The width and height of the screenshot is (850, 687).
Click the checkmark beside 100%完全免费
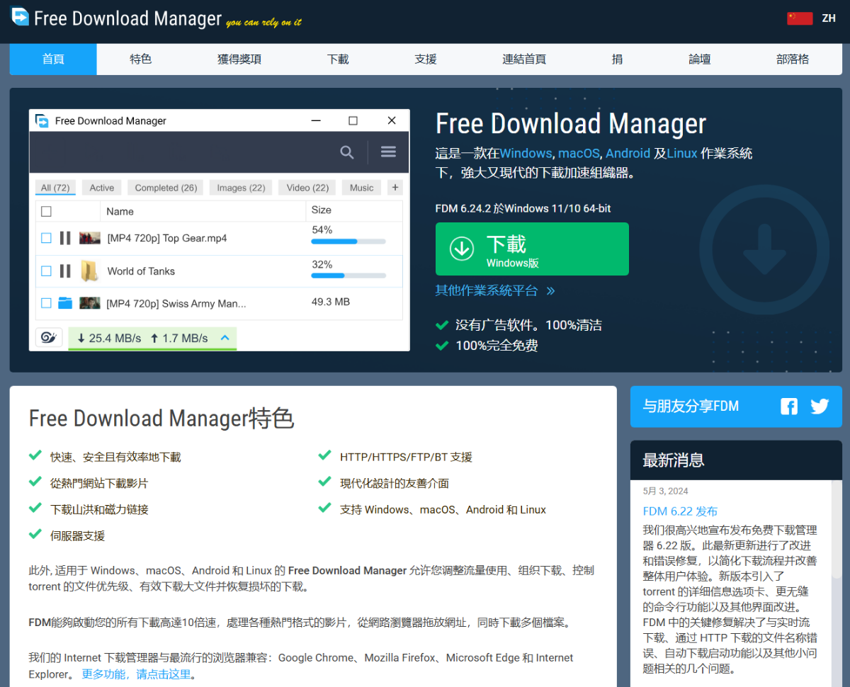tap(442, 346)
